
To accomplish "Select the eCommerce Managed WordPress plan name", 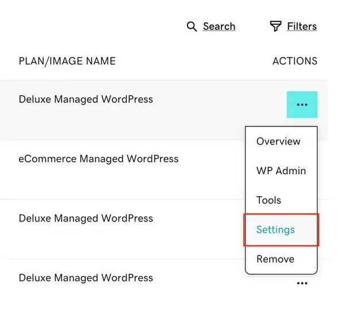I will (x=98, y=159).
